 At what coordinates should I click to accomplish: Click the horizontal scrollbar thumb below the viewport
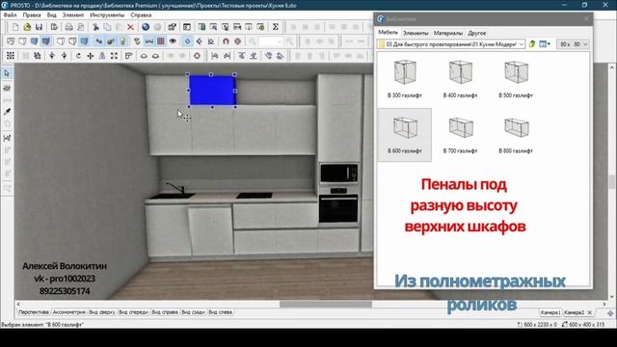pyautogui.click(x=326, y=305)
